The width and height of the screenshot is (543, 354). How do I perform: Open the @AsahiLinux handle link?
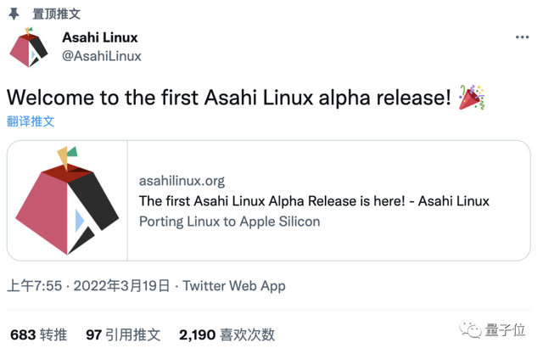[102, 56]
